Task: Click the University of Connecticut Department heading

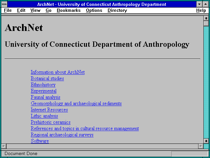Action: click(x=97, y=44)
